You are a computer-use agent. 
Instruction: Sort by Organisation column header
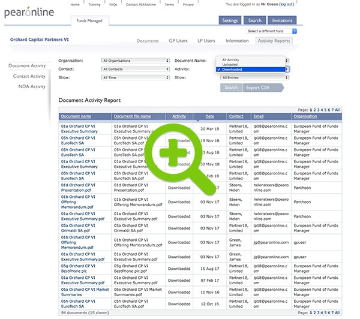coord(305,116)
